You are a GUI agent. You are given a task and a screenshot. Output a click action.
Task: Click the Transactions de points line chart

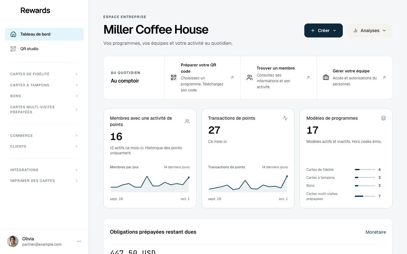248,184
